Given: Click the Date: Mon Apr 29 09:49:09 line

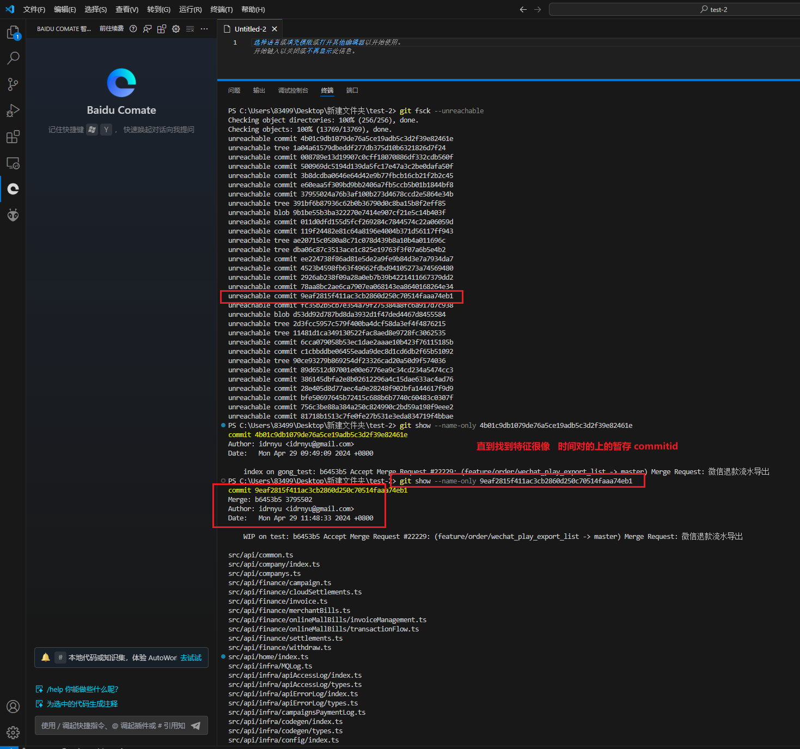Looking at the screenshot, I should coord(301,453).
